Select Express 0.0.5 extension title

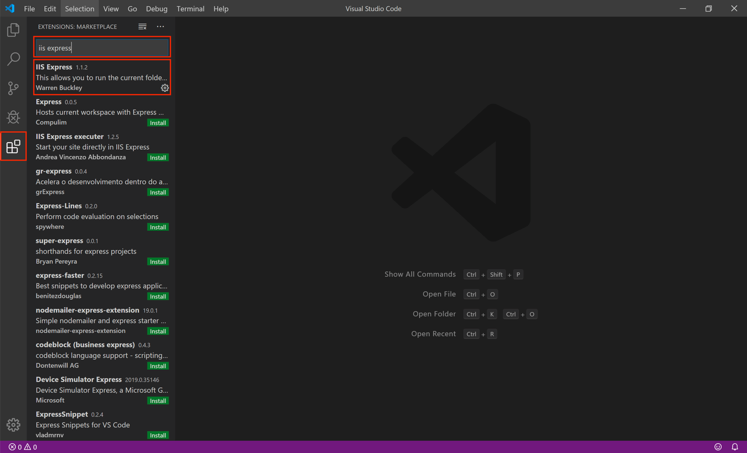[49, 102]
